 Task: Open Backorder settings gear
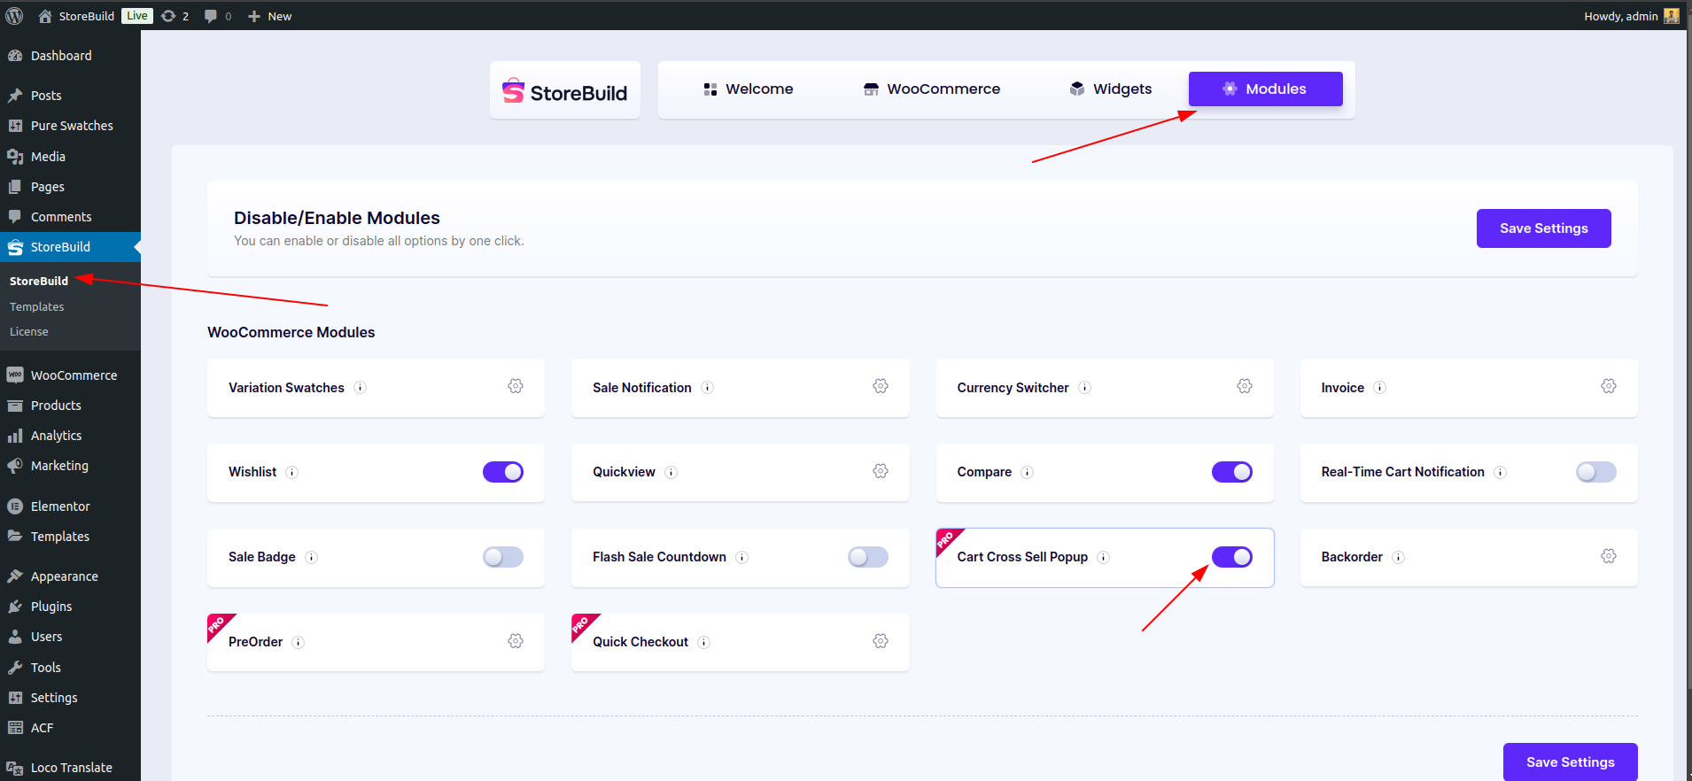[1609, 556]
